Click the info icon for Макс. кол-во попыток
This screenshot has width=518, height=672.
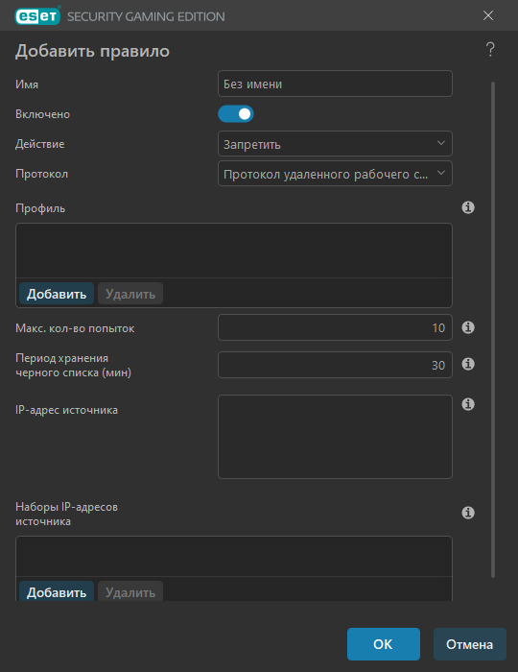468,327
